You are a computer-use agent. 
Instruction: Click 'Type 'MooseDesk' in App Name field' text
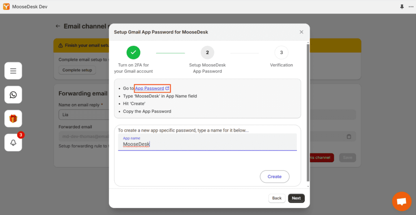click(x=160, y=96)
